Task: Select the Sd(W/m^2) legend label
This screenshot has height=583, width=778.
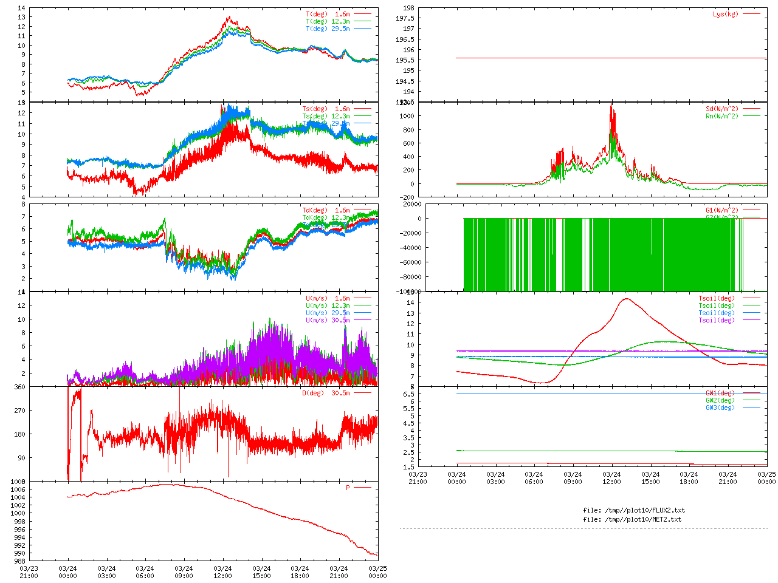Action: pyautogui.click(x=722, y=109)
